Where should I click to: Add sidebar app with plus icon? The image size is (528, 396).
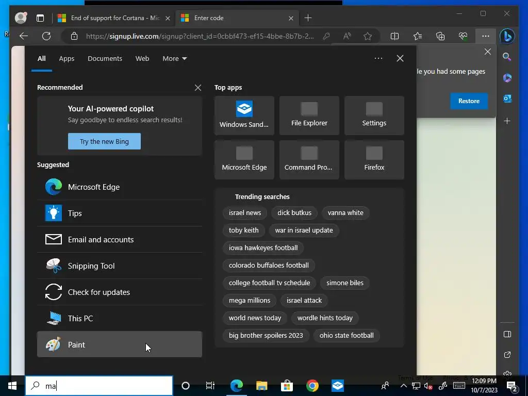[507, 121]
